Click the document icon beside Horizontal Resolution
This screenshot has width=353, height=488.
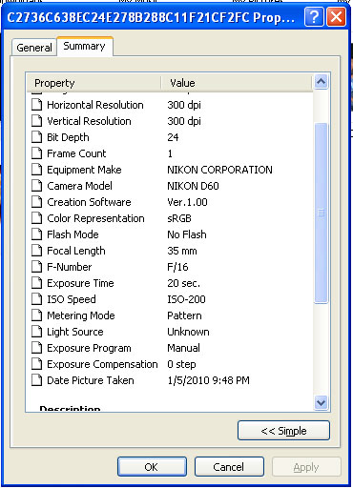click(x=37, y=105)
